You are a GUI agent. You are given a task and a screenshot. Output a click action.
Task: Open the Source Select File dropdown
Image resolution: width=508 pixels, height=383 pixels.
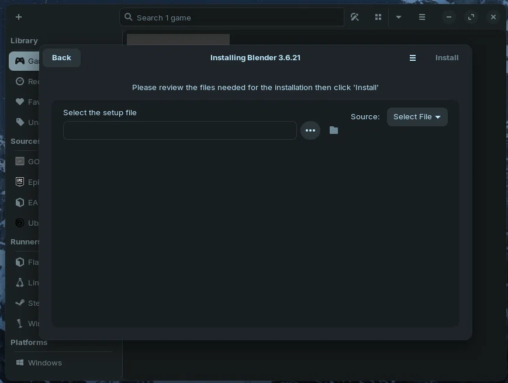(x=417, y=116)
